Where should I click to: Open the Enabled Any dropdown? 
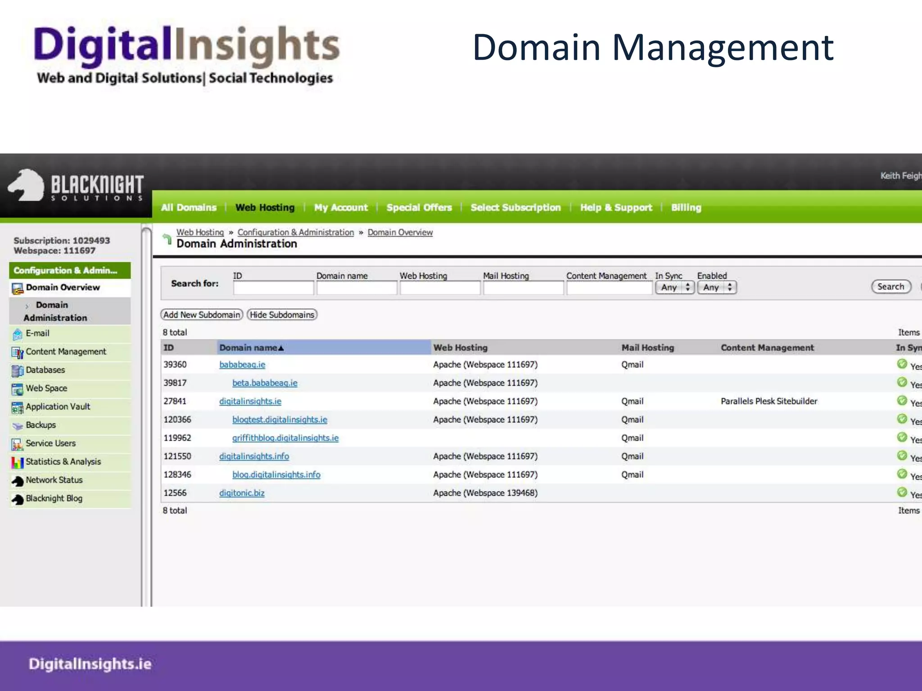coord(717,287)
